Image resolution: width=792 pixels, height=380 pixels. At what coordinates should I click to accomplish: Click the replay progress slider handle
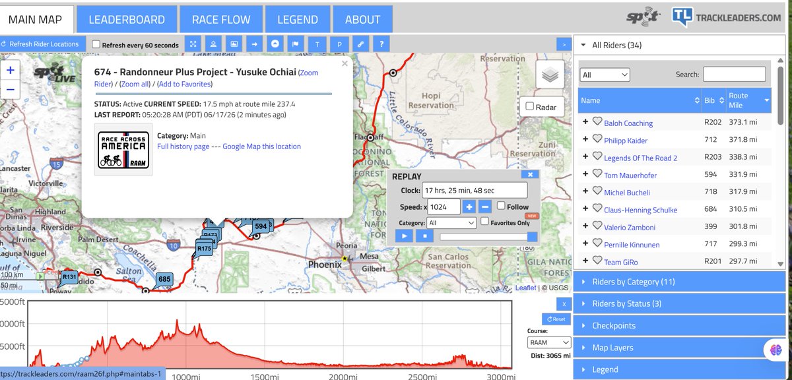click(533, 236)
